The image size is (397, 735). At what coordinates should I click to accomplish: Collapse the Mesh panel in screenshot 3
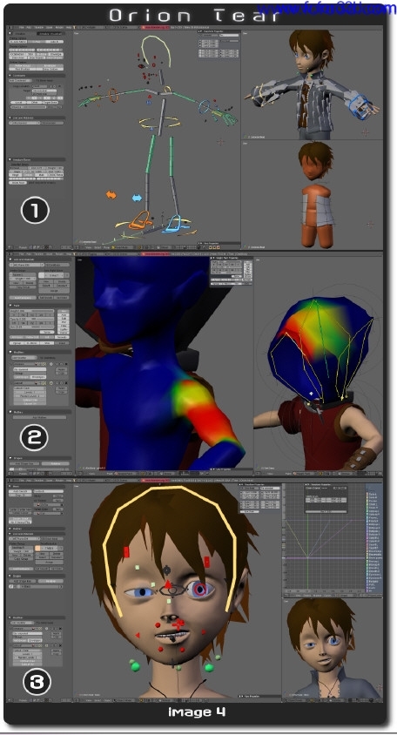10,486
